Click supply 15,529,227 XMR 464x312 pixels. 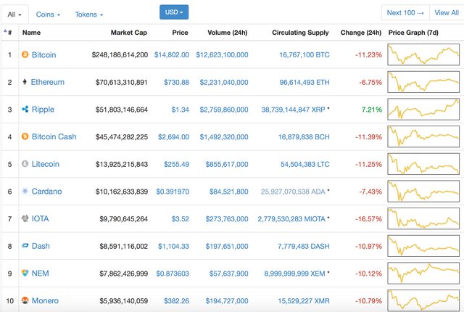click(x=304, y=301)
